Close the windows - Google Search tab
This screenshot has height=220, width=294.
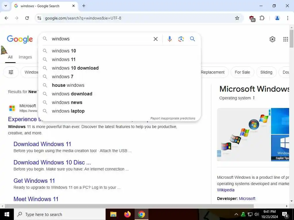(x=73, y=6)
